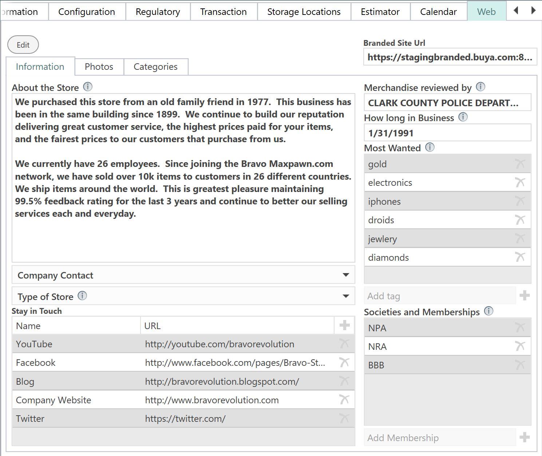Delete the Twitter link row
542x456 pixels.
(344, 418)
